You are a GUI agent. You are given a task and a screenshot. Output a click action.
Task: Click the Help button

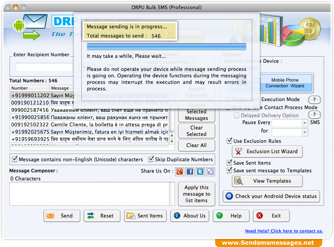[x=231, y=216]
